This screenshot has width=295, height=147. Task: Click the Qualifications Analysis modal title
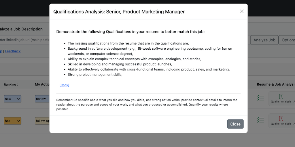(119, 12)
